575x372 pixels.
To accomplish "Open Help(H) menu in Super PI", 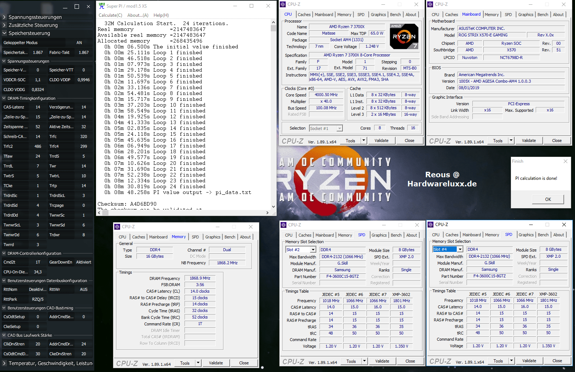I will 161,15.
